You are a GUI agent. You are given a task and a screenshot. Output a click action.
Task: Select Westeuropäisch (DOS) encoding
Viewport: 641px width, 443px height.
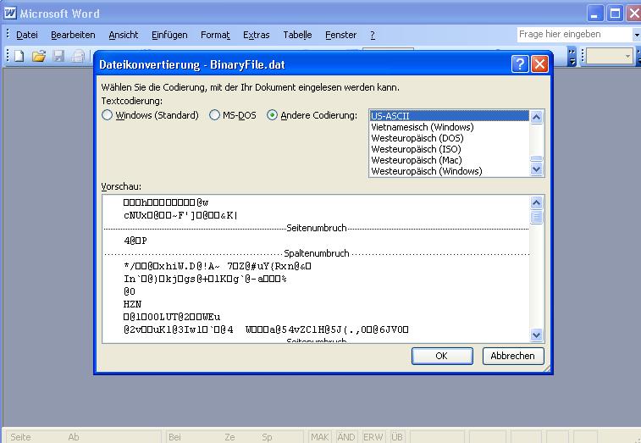(450, 138)
